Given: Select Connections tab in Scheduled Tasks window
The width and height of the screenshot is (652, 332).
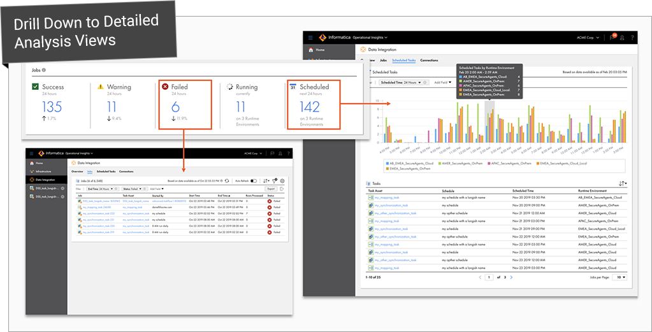Looking at the screenshot, I should click(x=429, y=61).
